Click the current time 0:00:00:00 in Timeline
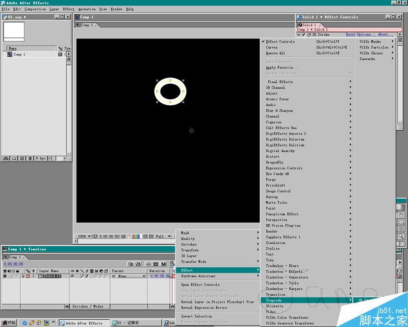Screen dimensions: 408x327 (13, 264)
